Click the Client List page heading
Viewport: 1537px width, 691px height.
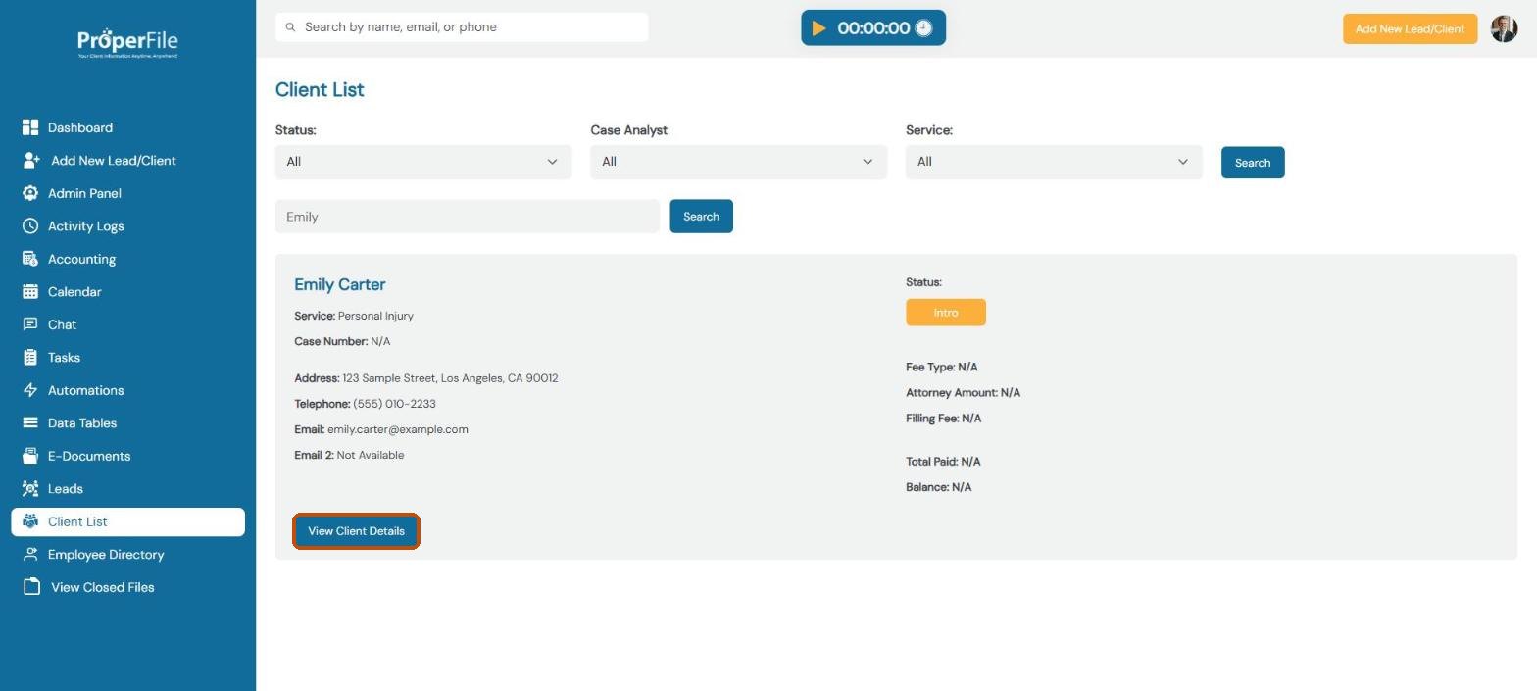[320, 89]
